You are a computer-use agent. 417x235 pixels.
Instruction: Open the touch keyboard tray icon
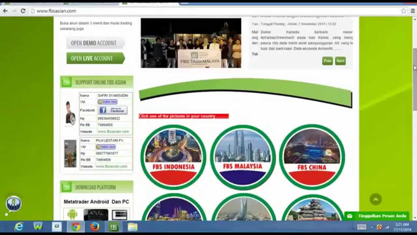[x=362, y=227]
